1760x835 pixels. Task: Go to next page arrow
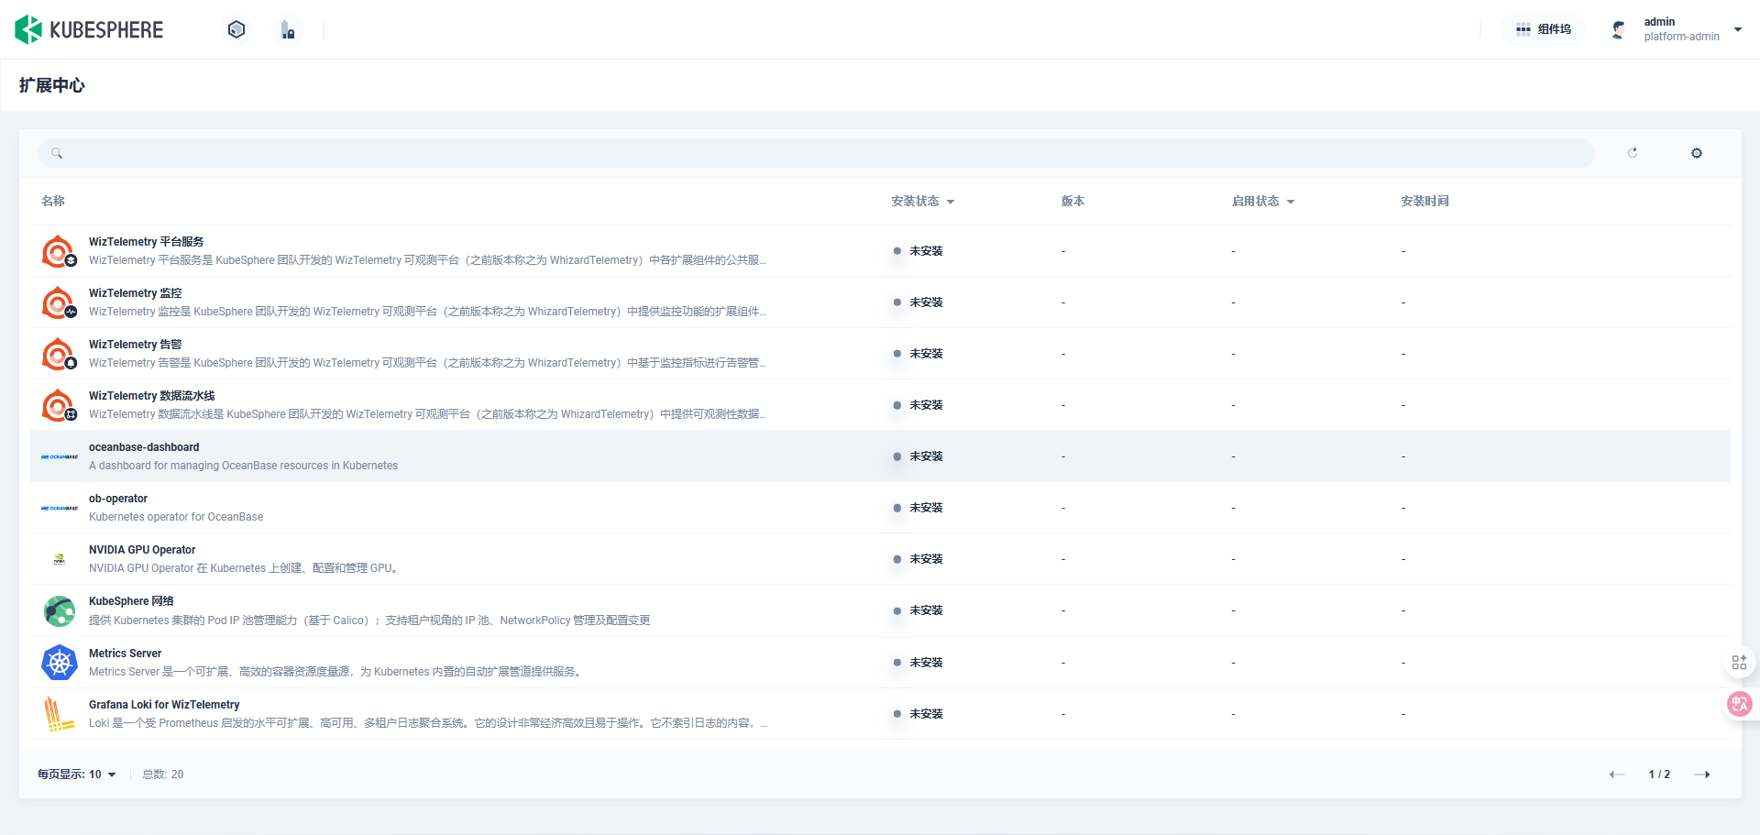1702,775
